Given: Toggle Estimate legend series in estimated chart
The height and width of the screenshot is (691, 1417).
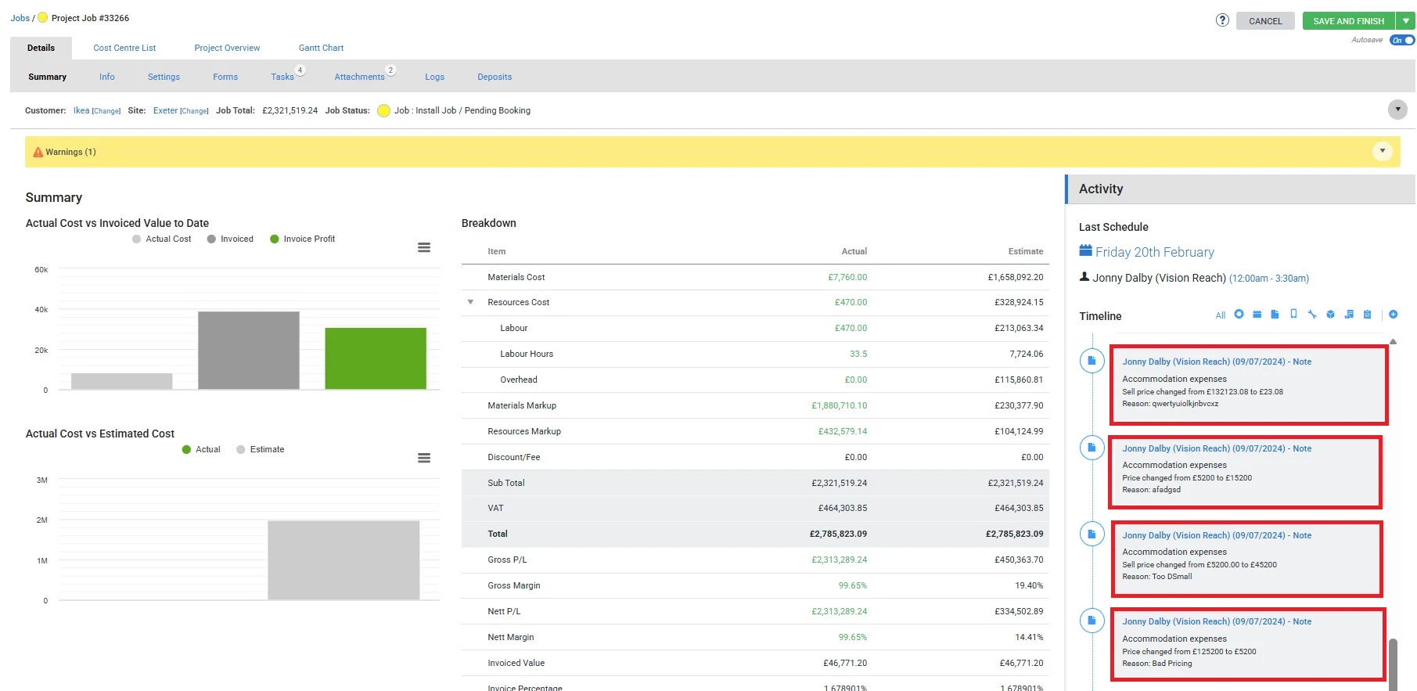Looking at the screenshot, I should (261, 450).
